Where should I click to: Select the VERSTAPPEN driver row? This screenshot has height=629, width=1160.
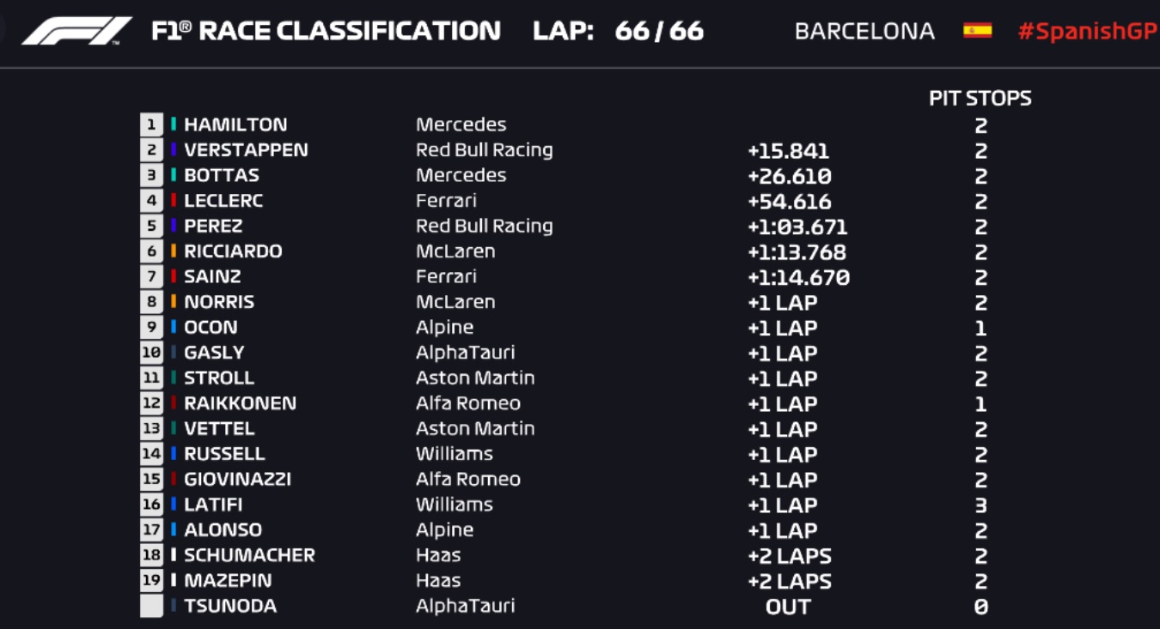246,150
